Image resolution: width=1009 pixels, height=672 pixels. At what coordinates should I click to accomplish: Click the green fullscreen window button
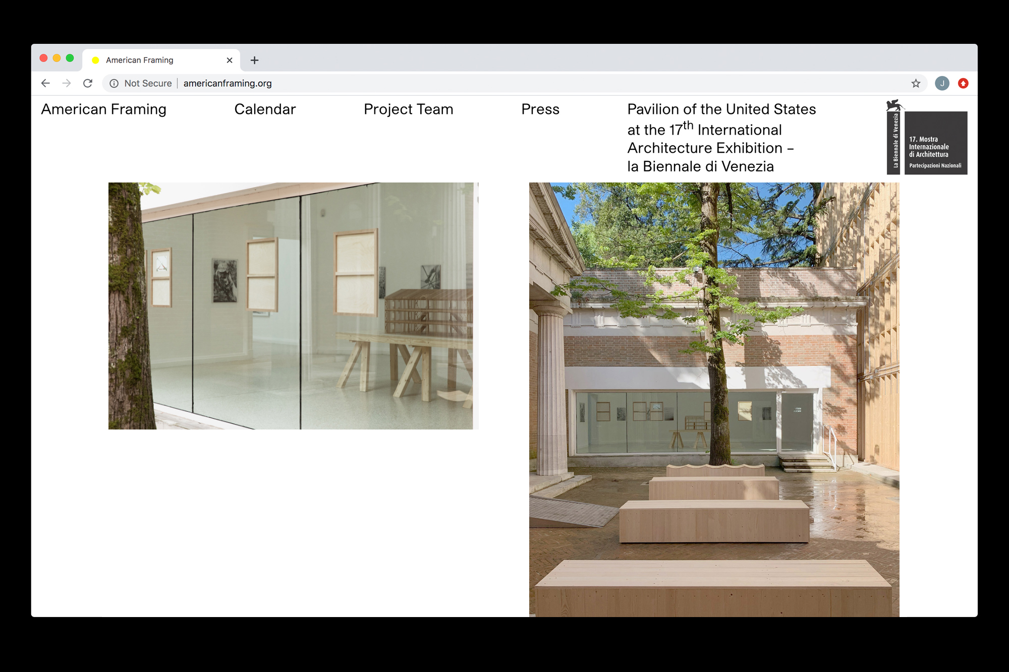(x=70, y=58)
